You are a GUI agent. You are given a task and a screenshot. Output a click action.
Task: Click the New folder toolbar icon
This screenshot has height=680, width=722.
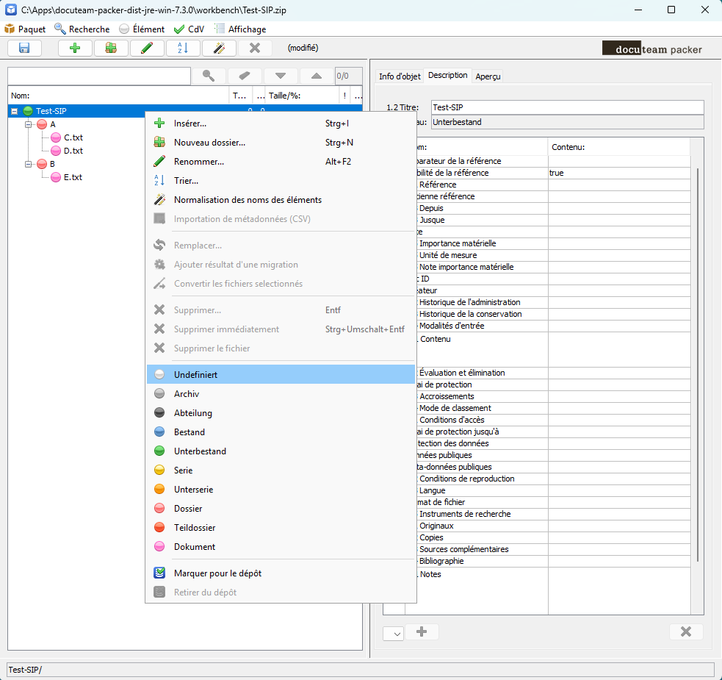111,48
